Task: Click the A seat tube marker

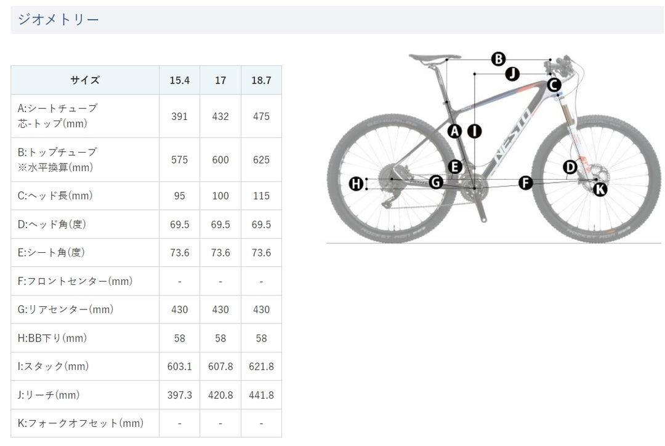Action: coord(454,130)
